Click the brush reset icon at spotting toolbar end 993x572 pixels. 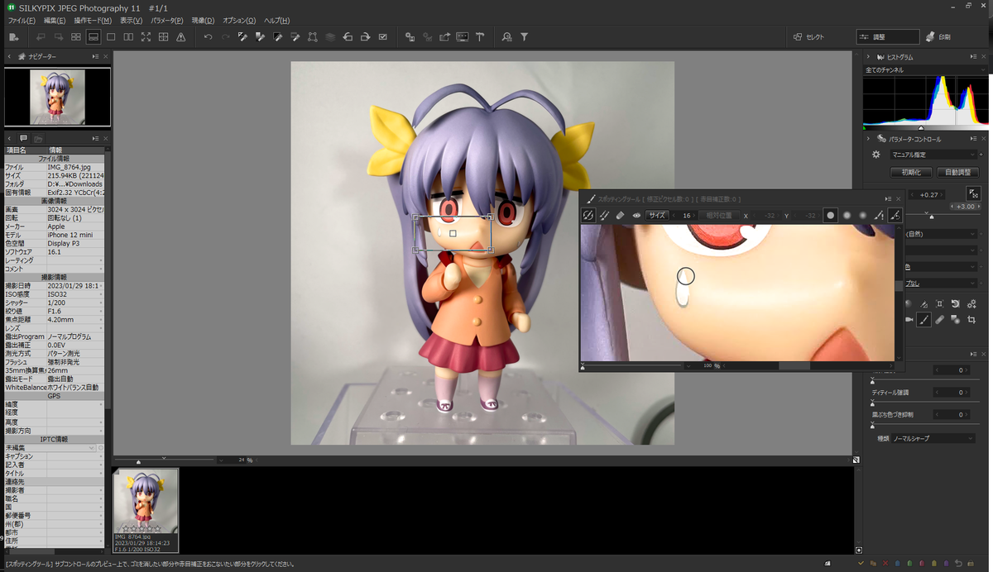[x=895, y=215]
